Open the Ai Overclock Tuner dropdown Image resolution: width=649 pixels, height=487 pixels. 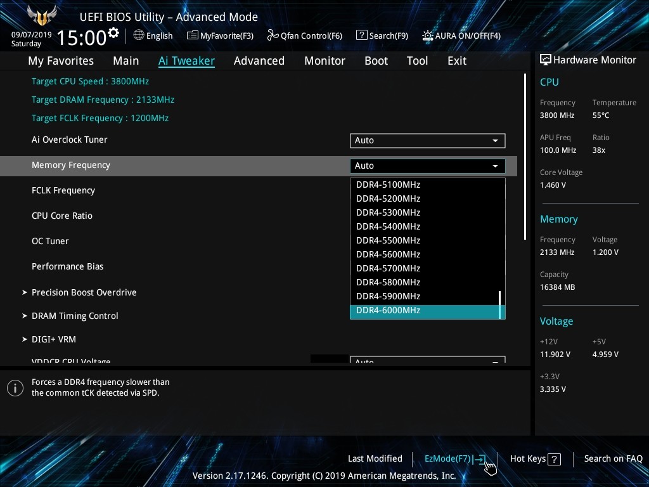[427, 140]
